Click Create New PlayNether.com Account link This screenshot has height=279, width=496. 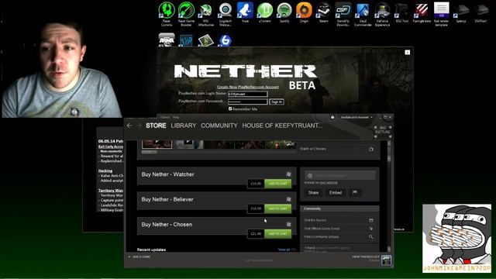point(248,87)
